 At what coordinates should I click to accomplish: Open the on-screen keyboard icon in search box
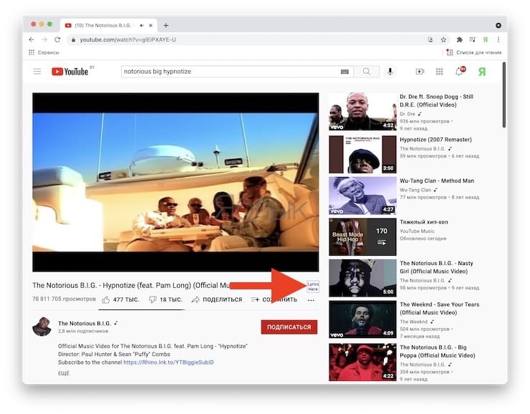tap(344, 72)
